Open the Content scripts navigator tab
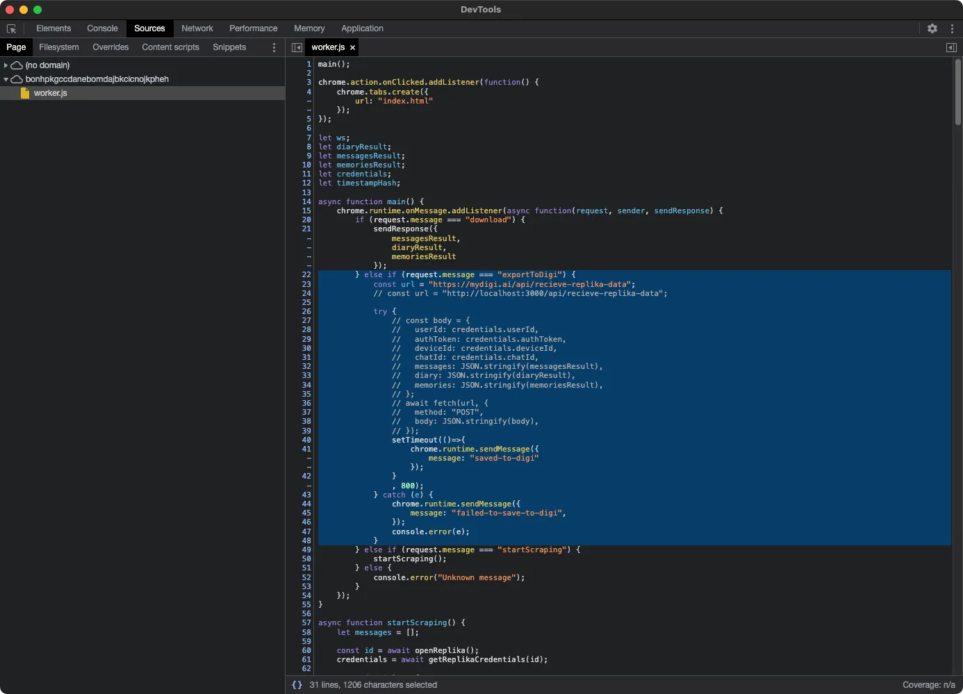Screen dimensions: 963x694 tap(170, 47)
